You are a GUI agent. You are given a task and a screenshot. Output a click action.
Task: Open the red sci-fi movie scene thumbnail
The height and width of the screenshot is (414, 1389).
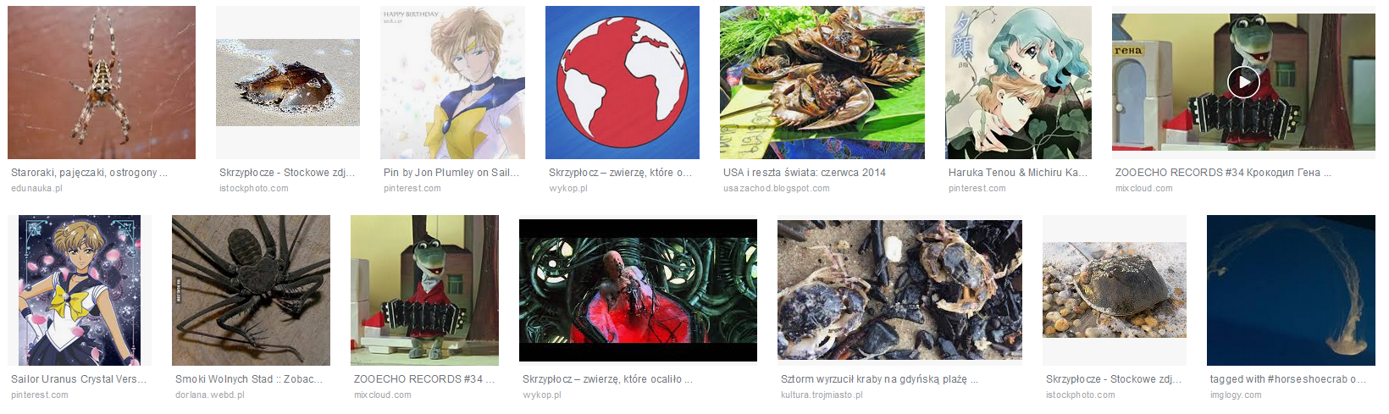[x=638, y=290]
